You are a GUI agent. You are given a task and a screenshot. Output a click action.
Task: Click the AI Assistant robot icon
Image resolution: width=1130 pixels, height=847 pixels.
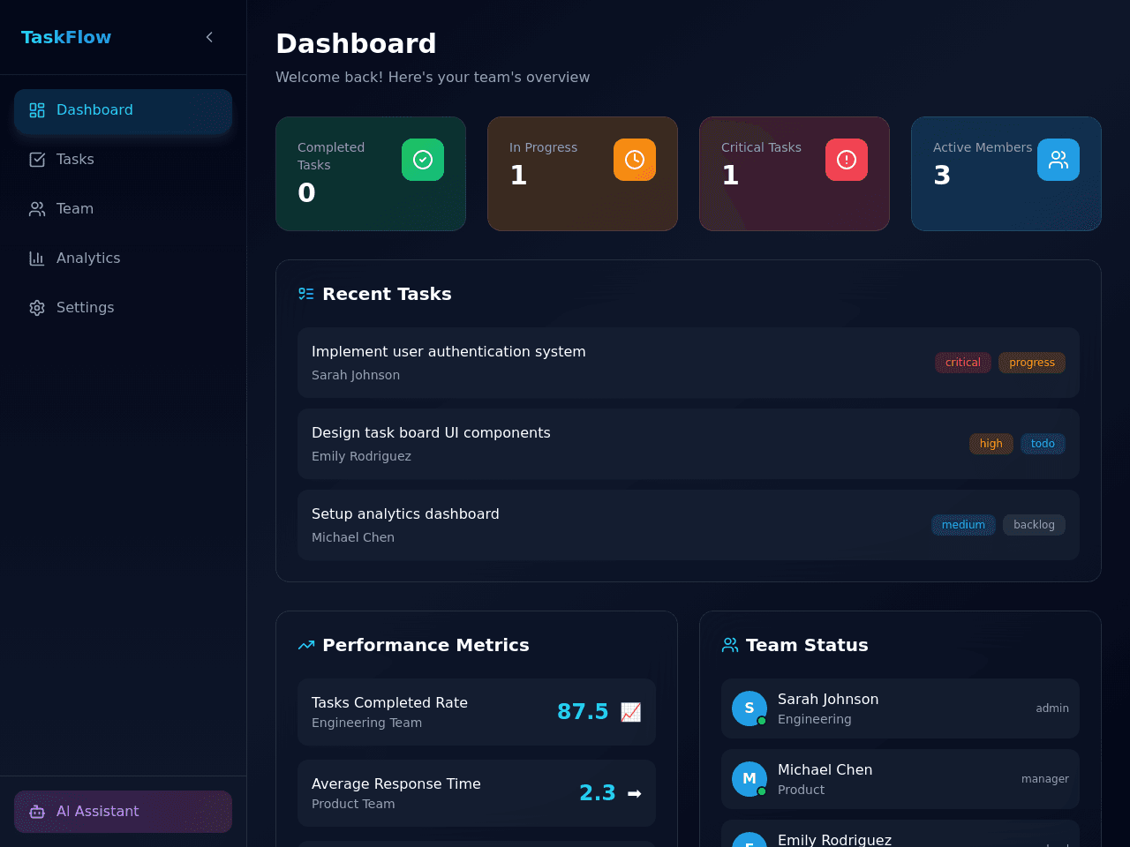click(x=37, y=812)
